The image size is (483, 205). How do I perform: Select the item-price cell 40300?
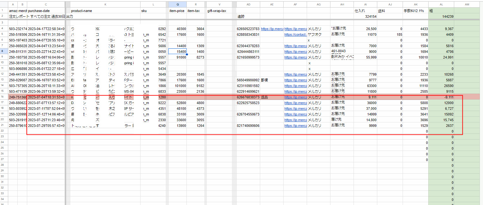pyautogui.click(x=177, y=29)
